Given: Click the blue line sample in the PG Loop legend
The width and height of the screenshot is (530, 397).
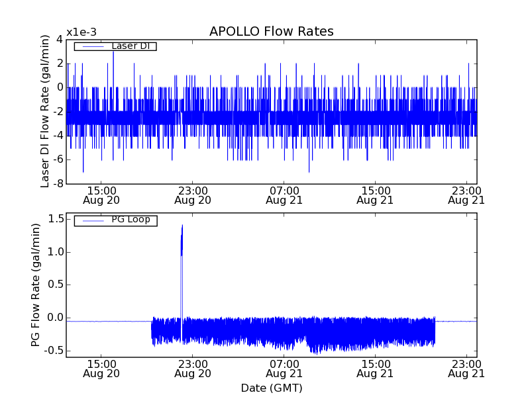Looking at the screenshot, I should (91, 220).
